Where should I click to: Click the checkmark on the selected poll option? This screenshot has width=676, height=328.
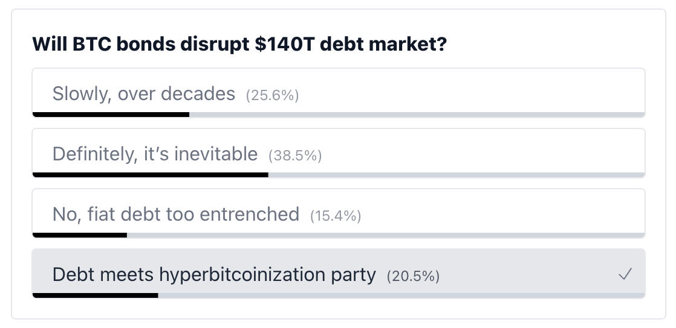point(625,275)
